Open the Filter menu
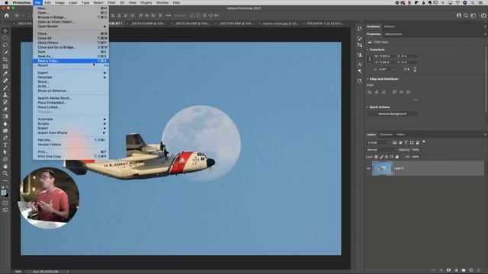488x274 pixels. (111, 2)
